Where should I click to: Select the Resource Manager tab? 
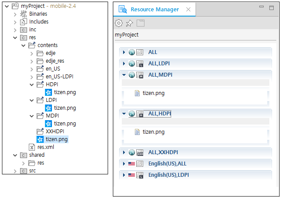155,10
